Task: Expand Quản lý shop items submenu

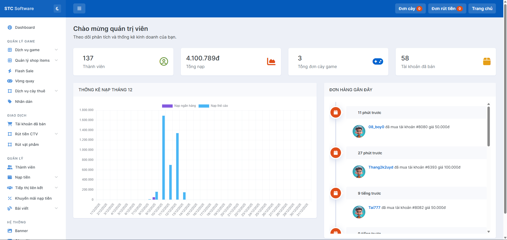Action: coord(32,60)
